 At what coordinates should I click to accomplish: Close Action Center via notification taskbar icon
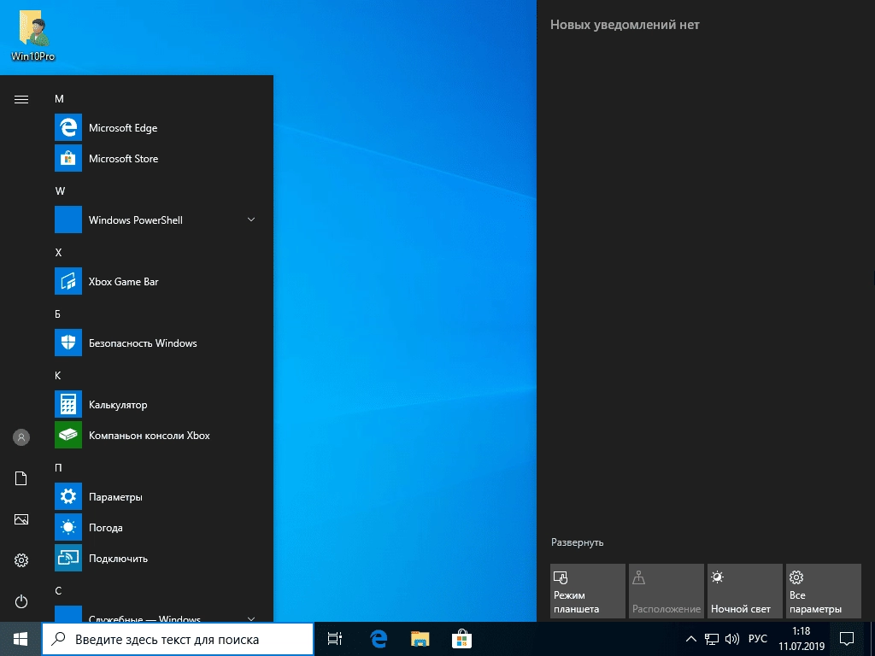(x=847, y=639)
